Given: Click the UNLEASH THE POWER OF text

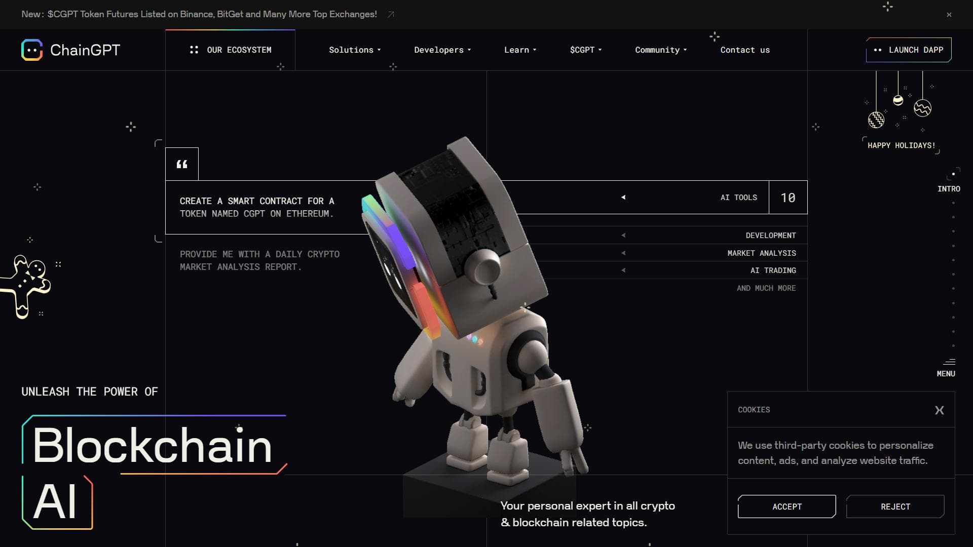Looking at the screenshot, I should 90,392.
